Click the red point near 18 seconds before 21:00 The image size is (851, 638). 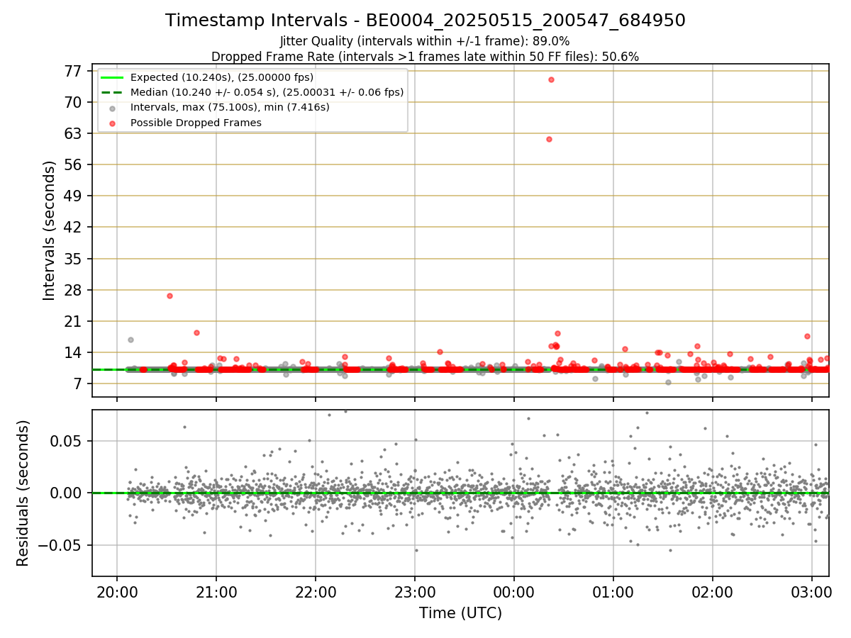click(x=196, y=332)
